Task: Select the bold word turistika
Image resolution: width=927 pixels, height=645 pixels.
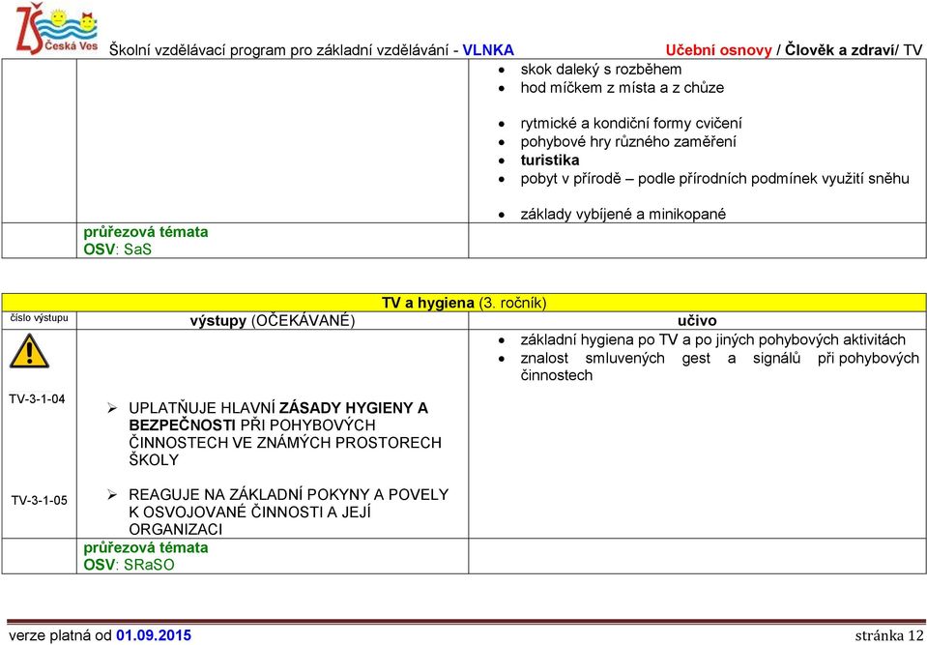Action: 550,161
